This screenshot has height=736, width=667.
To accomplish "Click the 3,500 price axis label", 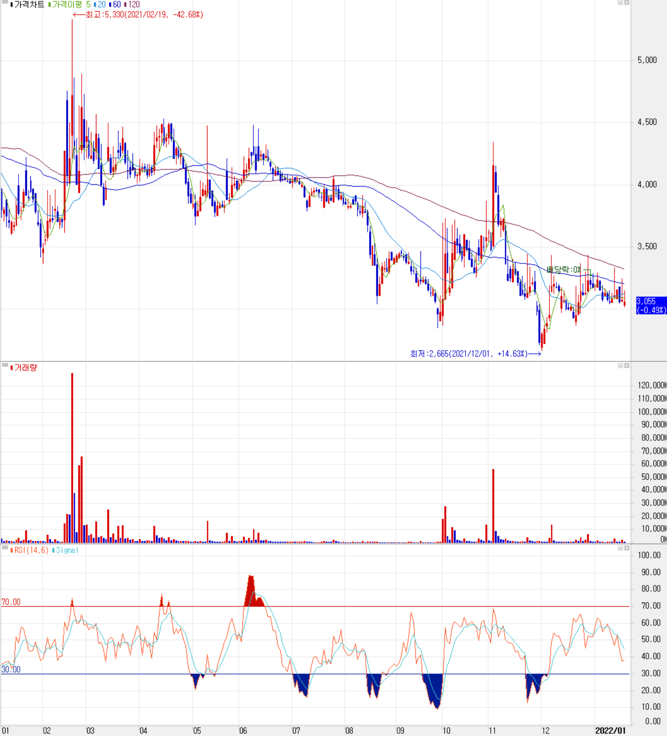I will pyautogui.click(x=647, y=246).
